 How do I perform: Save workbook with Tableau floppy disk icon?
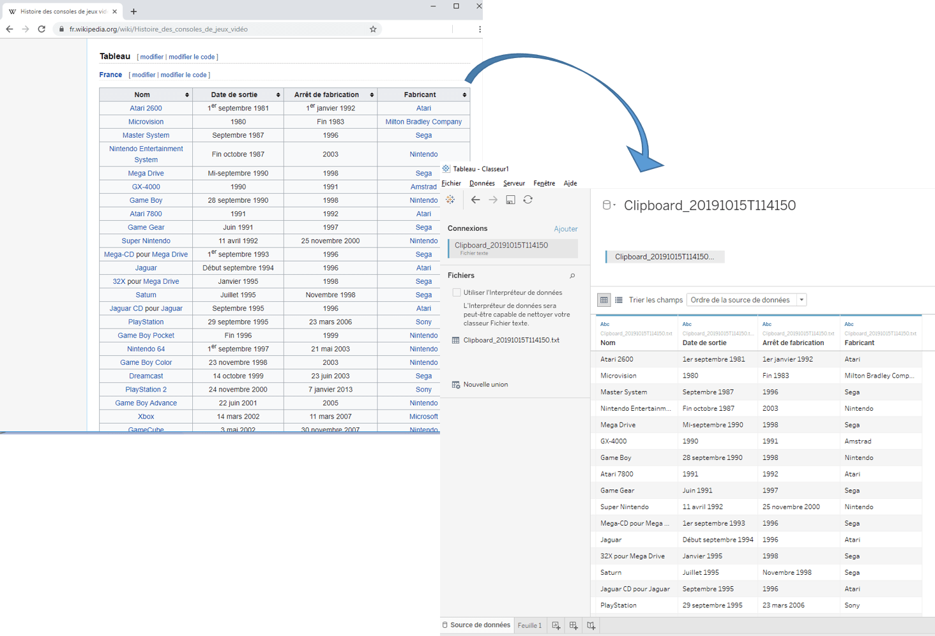click(x=510, y=200)
